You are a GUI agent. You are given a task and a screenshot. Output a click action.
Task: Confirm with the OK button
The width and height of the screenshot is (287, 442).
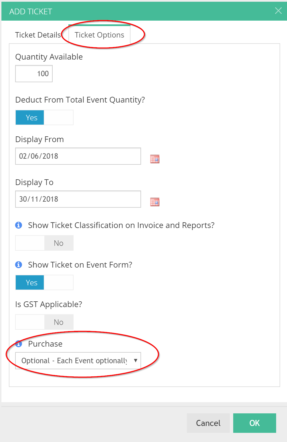pyautogui.click(x=255, y=423)
